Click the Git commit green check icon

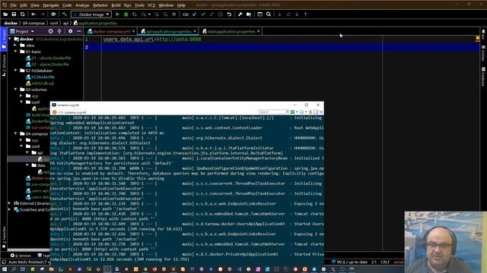point(203,14)
